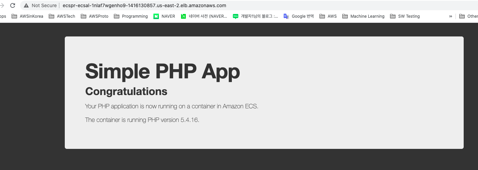Open the Programming bookmark folder
This screenshot has width=478, height=170.
131,16
